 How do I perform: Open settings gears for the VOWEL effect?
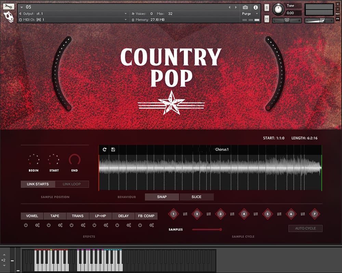(x=37, y=225)
